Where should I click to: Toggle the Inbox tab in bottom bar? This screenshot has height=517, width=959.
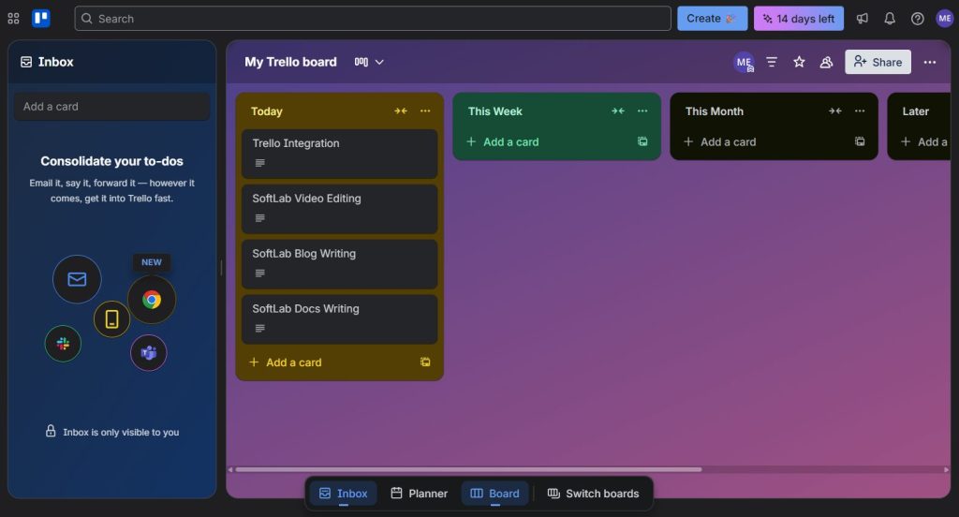pyautogui.click(x=343, y=494)
